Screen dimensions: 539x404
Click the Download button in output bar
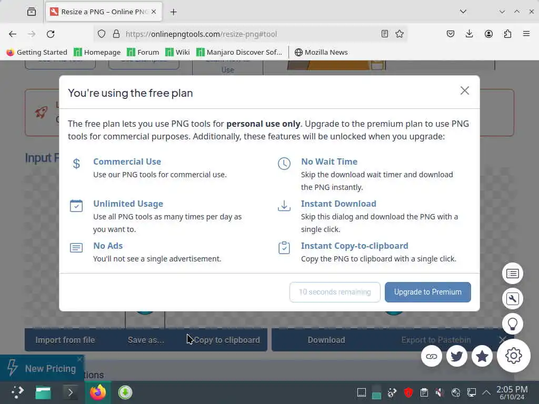tap(326, 340)
